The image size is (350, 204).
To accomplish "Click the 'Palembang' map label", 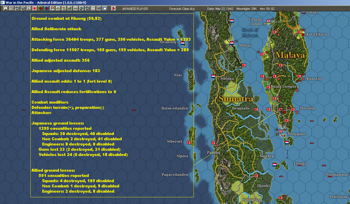I will click(252, 200).
